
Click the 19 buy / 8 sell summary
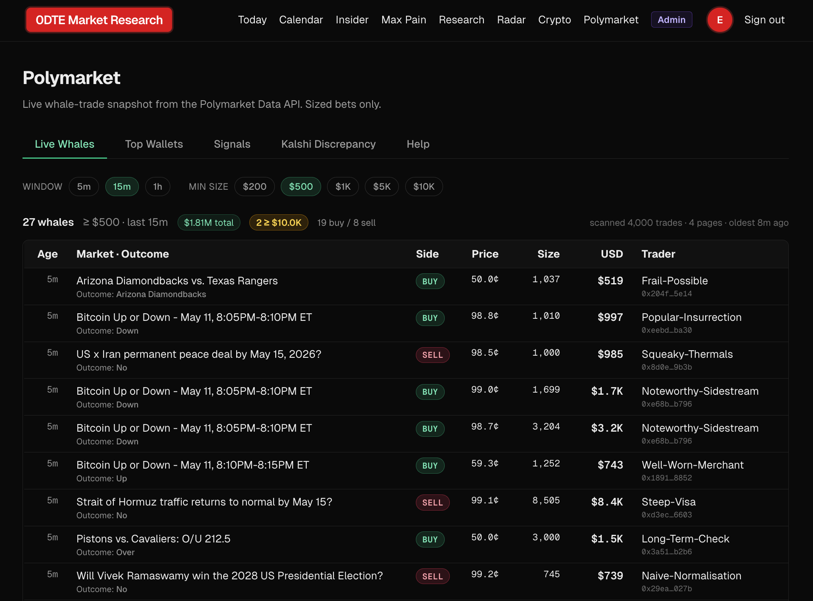346,222
